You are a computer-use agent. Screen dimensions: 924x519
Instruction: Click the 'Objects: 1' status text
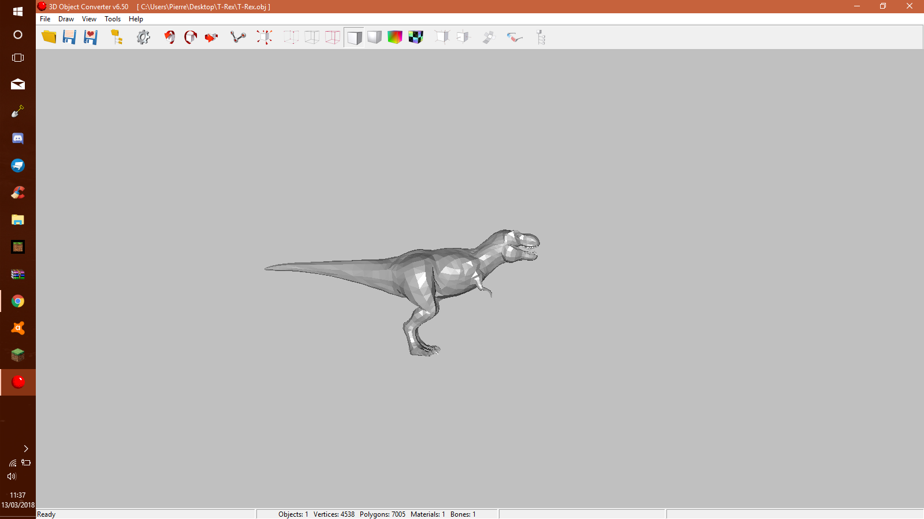click(293, 514)
